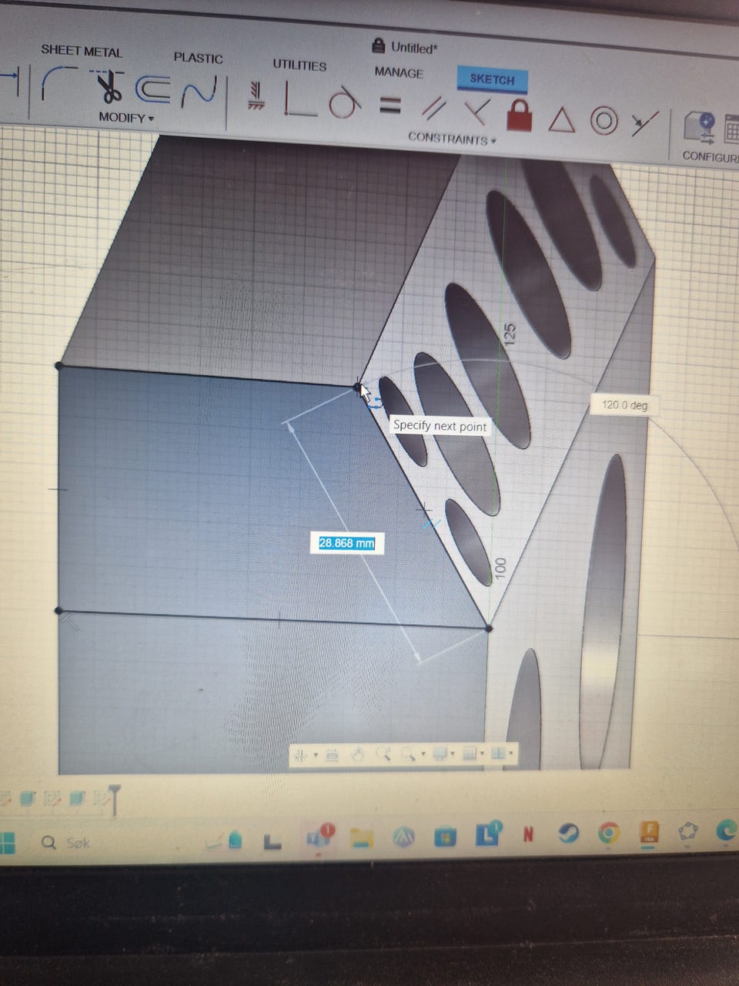The height and width of the screenshot is (986, 739).
Task: Expand the zoom options dropdown arrow
Action: click(423, 753)
